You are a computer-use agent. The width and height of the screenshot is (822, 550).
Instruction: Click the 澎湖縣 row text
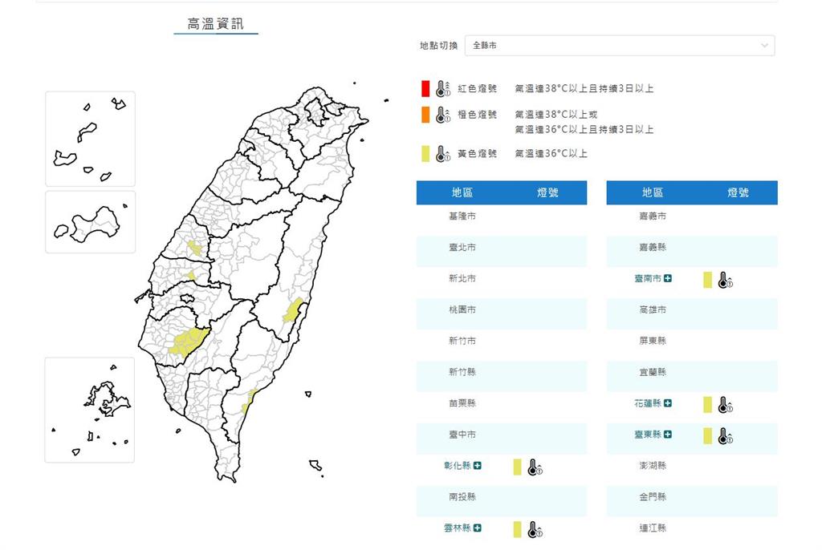click(653, 466)
